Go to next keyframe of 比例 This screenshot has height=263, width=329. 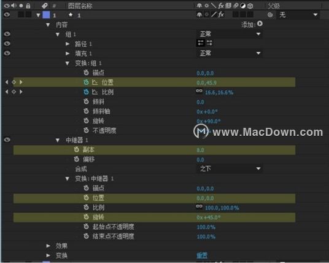pyautogui.click(x=21, y=92)
